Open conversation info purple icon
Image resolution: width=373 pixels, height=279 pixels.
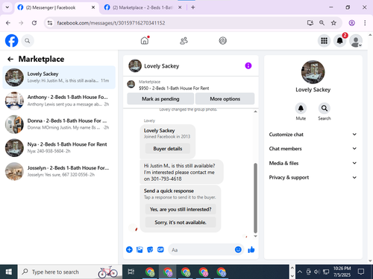(x=248, y=65)
